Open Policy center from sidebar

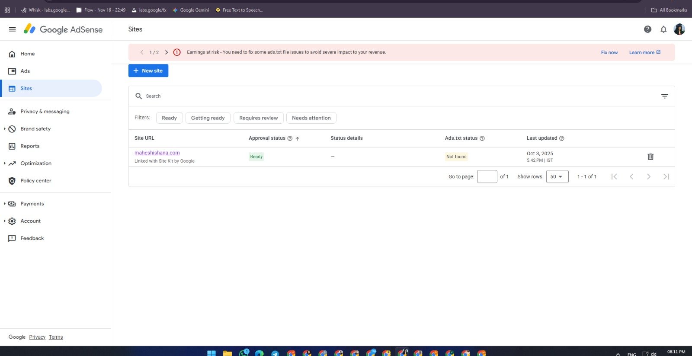(x=35, y=181)
